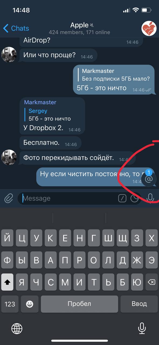Tap the globe keyboard language icon
This screenshot has width=159, height=345.
click(17, 328)
